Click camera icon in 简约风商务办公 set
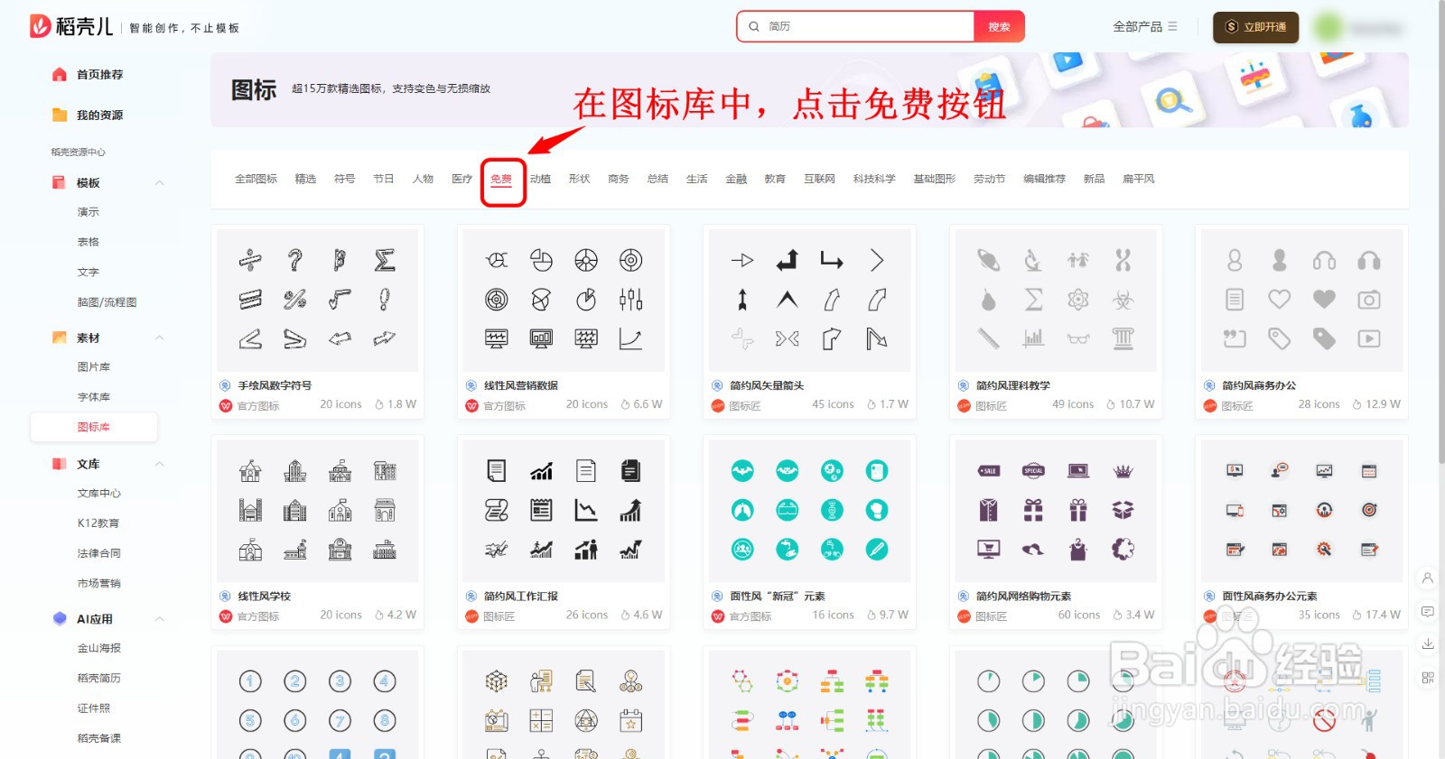Viewport: 1445px width, 759px height. [x=1369, y=300]
